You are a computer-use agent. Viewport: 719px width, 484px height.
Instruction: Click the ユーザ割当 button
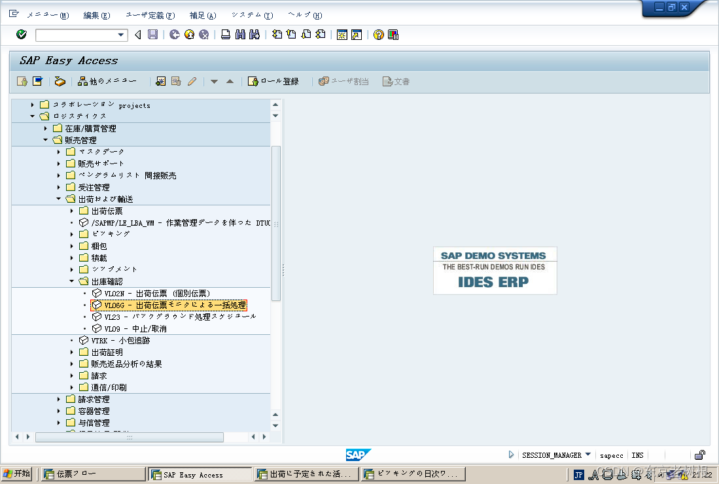(x=344, y=81)
